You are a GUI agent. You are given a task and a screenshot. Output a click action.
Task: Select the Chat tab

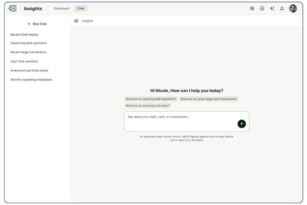pyautogui.click(x=81, y=8)
